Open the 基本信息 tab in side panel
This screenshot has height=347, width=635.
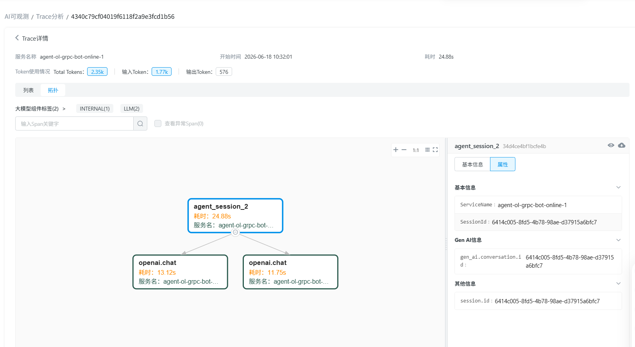[472, 165]
